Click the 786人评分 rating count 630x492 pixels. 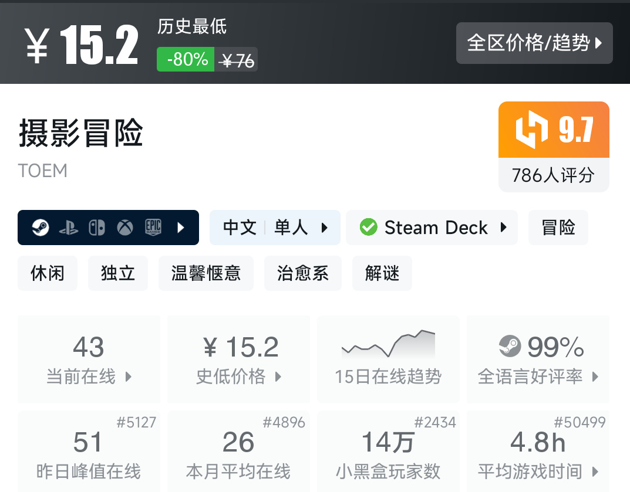pyautogui.click(x=553, y=175)
